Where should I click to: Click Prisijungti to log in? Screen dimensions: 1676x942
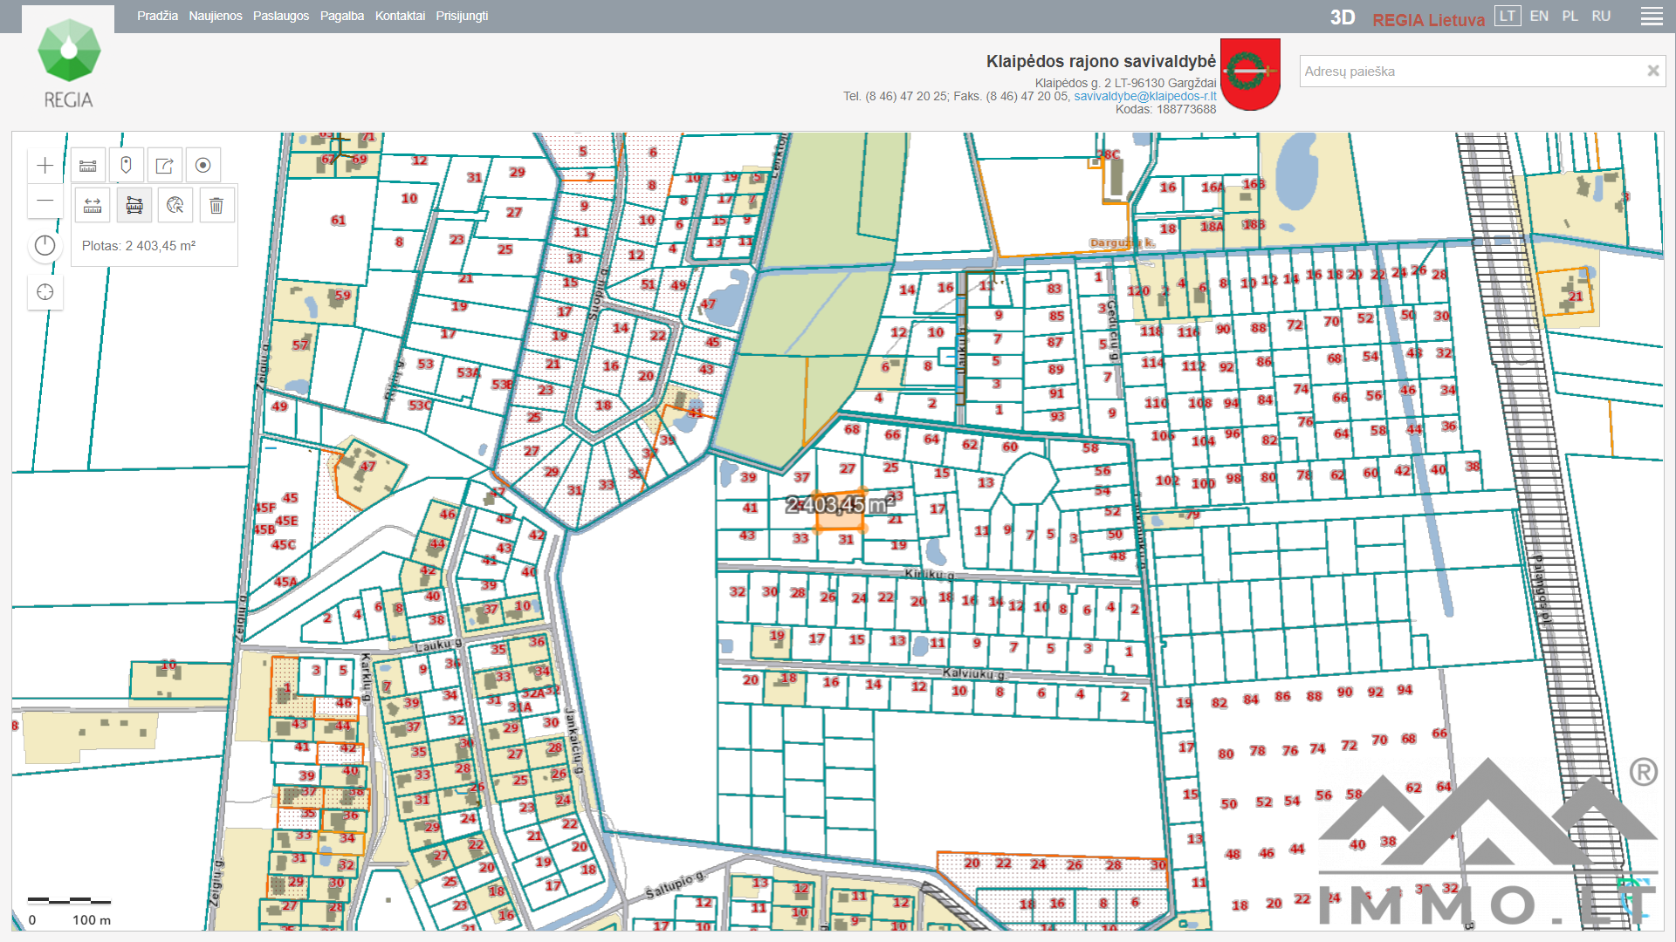tap(462, 16)
